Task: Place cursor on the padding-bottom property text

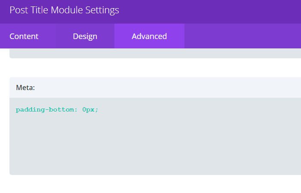Action: coord(44,110)
